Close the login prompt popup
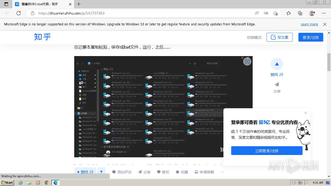 click(306, 113)
